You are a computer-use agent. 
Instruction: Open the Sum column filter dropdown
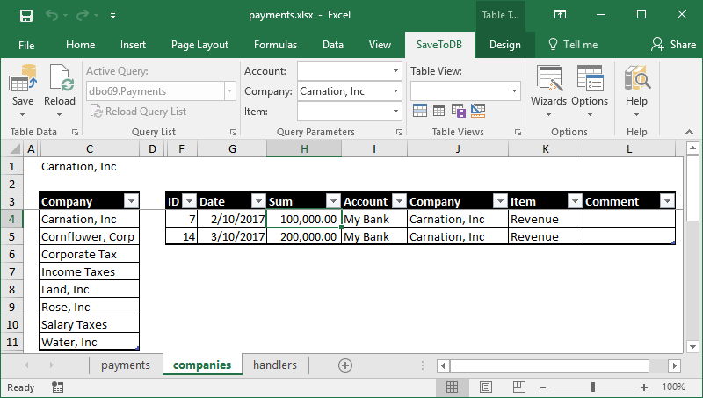333,201
